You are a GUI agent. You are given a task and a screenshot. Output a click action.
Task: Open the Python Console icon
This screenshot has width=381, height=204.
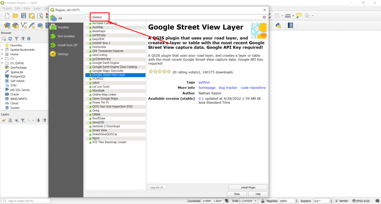[x=278, y=25]
